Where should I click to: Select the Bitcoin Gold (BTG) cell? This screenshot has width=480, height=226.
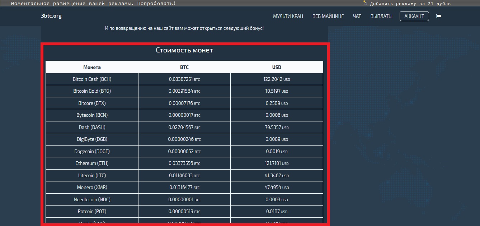click(x=92, y=91)
